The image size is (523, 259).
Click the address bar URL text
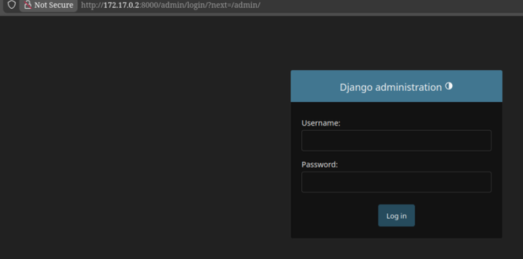coord(171,5)
